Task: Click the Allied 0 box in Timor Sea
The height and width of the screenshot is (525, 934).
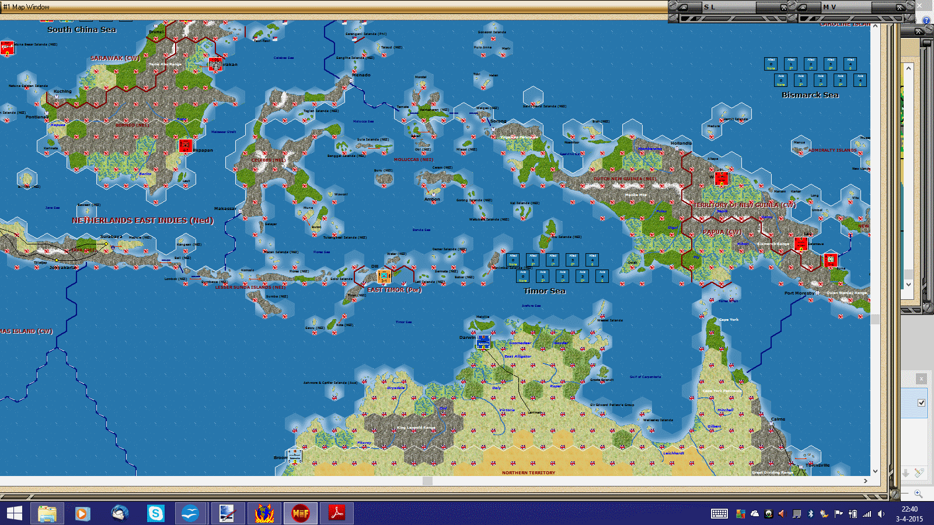Action: click(513, 260)
